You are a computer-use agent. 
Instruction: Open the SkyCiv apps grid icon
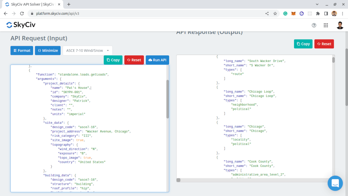[x=326, y=25]
